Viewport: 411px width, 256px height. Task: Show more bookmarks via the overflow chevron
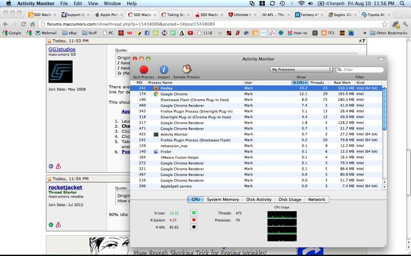tap(364, 33)
